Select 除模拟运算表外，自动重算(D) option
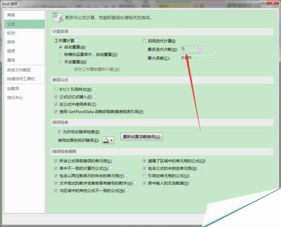 click(61, 55)
